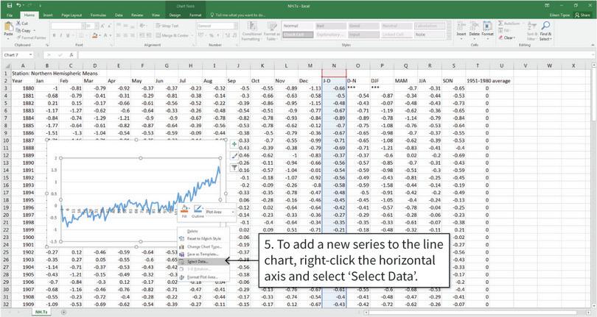Click Fill in the mini toolbar

pyautogui.click(x=184, y=211)
